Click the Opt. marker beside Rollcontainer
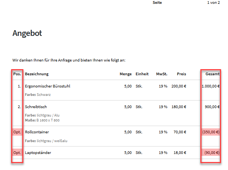 click(17, 132)
